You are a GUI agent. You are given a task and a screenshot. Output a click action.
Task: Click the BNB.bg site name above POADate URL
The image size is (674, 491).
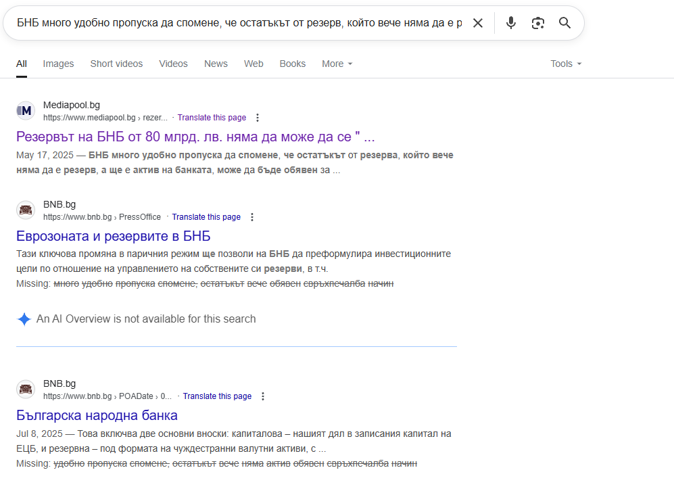coord(59,383)
